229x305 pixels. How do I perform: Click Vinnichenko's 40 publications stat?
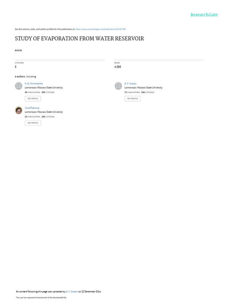[x=32, y=92]
